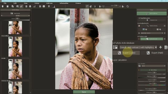The width and height of the screenshot is (168, 94).
Task: Click the floppy disk save icon
Action: (x=26, y=6)
